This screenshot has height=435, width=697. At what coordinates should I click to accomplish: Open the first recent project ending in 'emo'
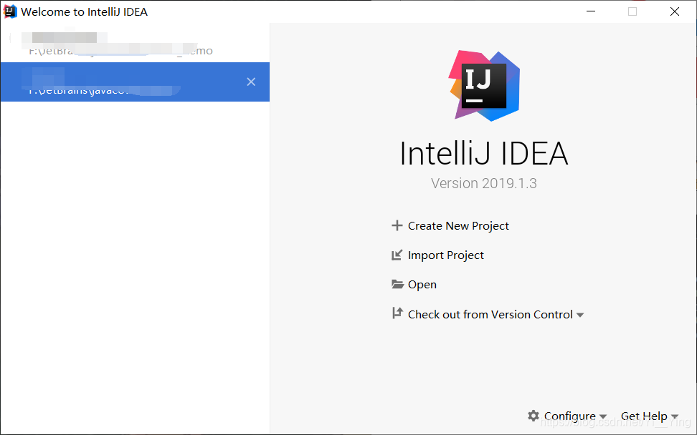tap(135, 43)
